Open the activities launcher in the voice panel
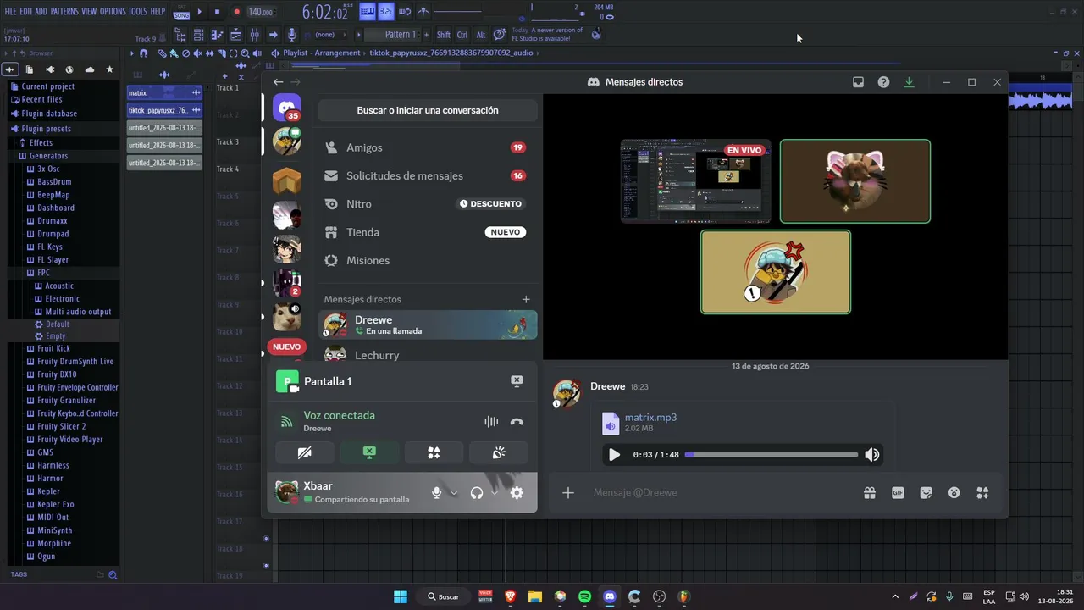The height and width of the screenshot is (610, 1084). [x=434, y=452]
